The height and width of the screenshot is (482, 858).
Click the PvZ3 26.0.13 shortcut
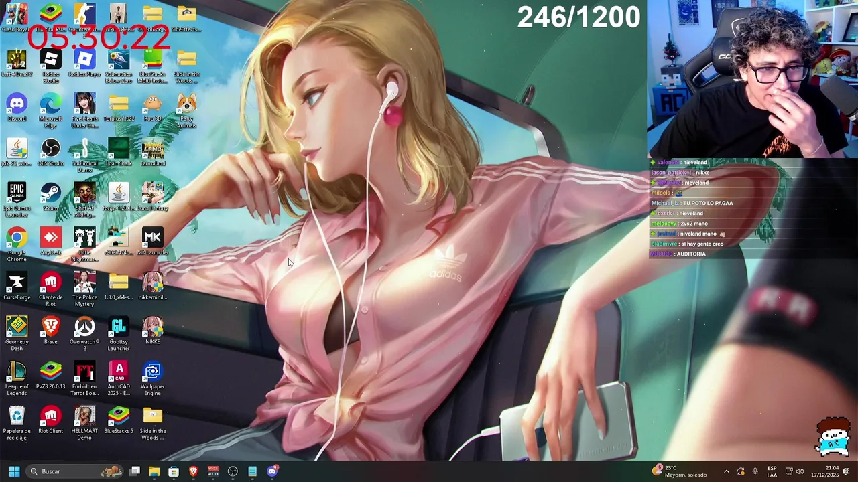pyautogui.click(x=50, y=376)
